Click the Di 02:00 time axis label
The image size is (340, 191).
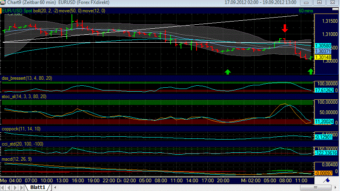(126, 180)
